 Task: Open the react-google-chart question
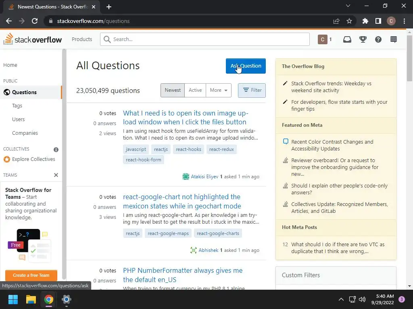click(x=182, y=201)
